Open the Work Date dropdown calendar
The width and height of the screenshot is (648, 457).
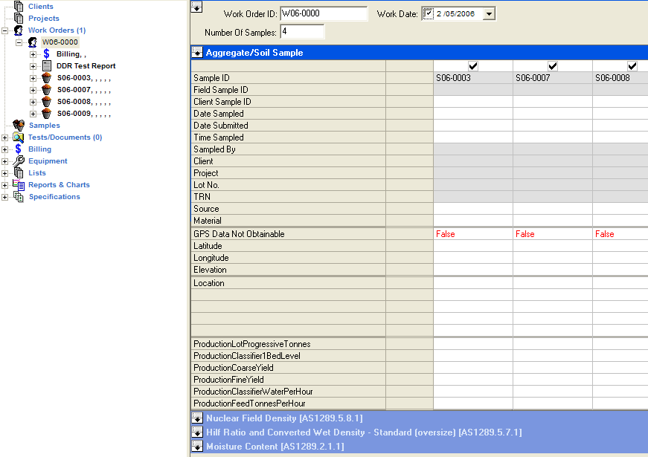pos(488,13)
